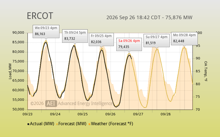Click the OA Temp, °F axis title
Screen dimensions: 220x137
coord(206,71)
